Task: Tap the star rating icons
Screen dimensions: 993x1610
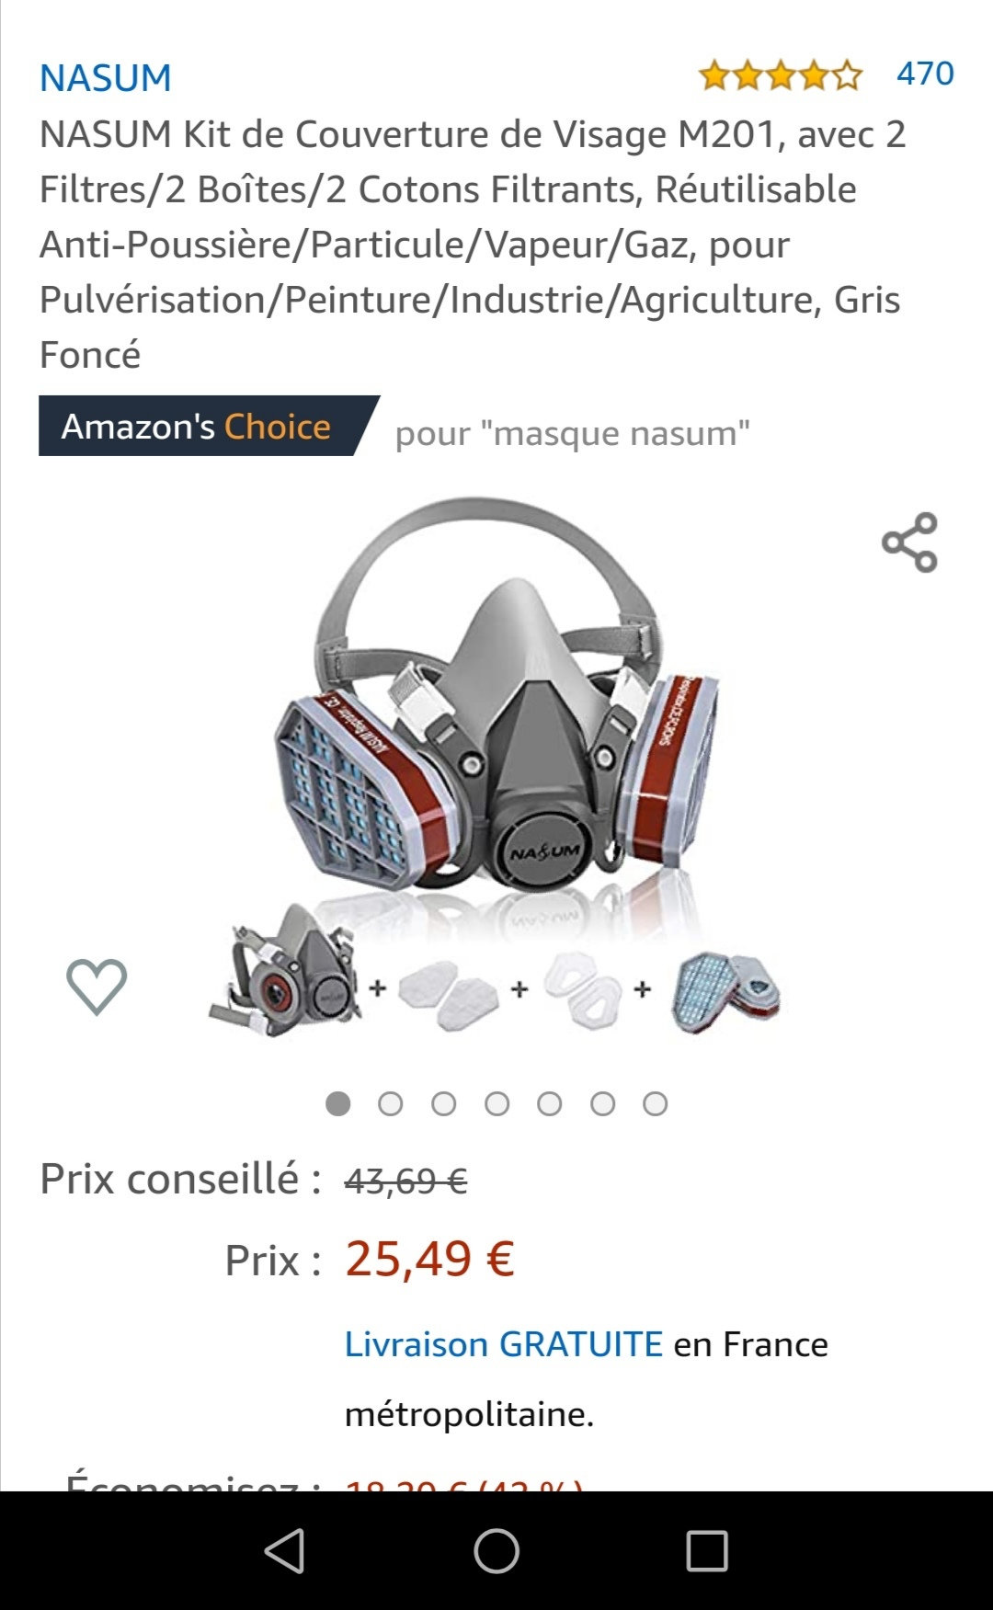Action: tap(780, 74)
